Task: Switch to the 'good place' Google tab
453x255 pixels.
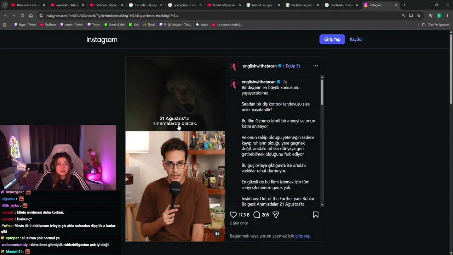Action: coord(184,5)
